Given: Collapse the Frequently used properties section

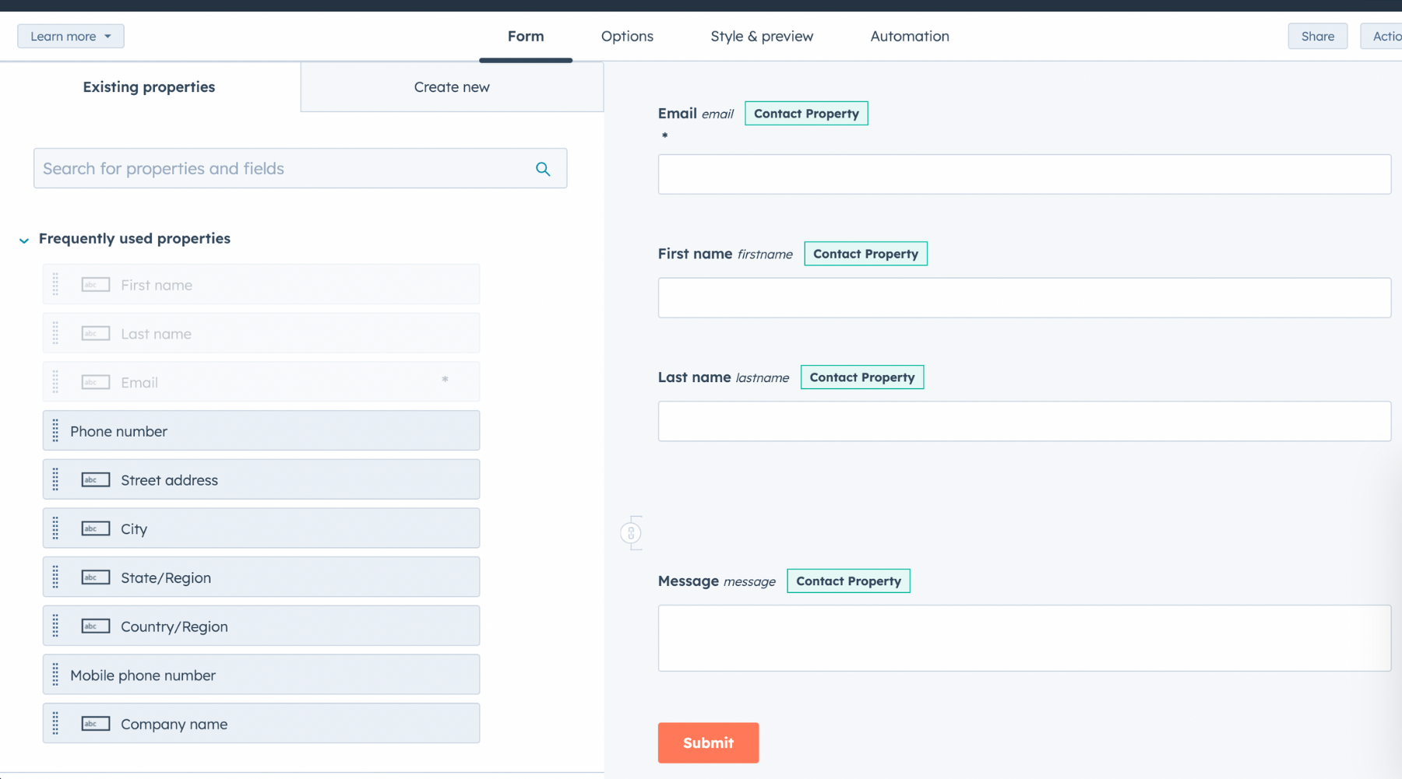Looking at the screenshot, I should [24, 240].
